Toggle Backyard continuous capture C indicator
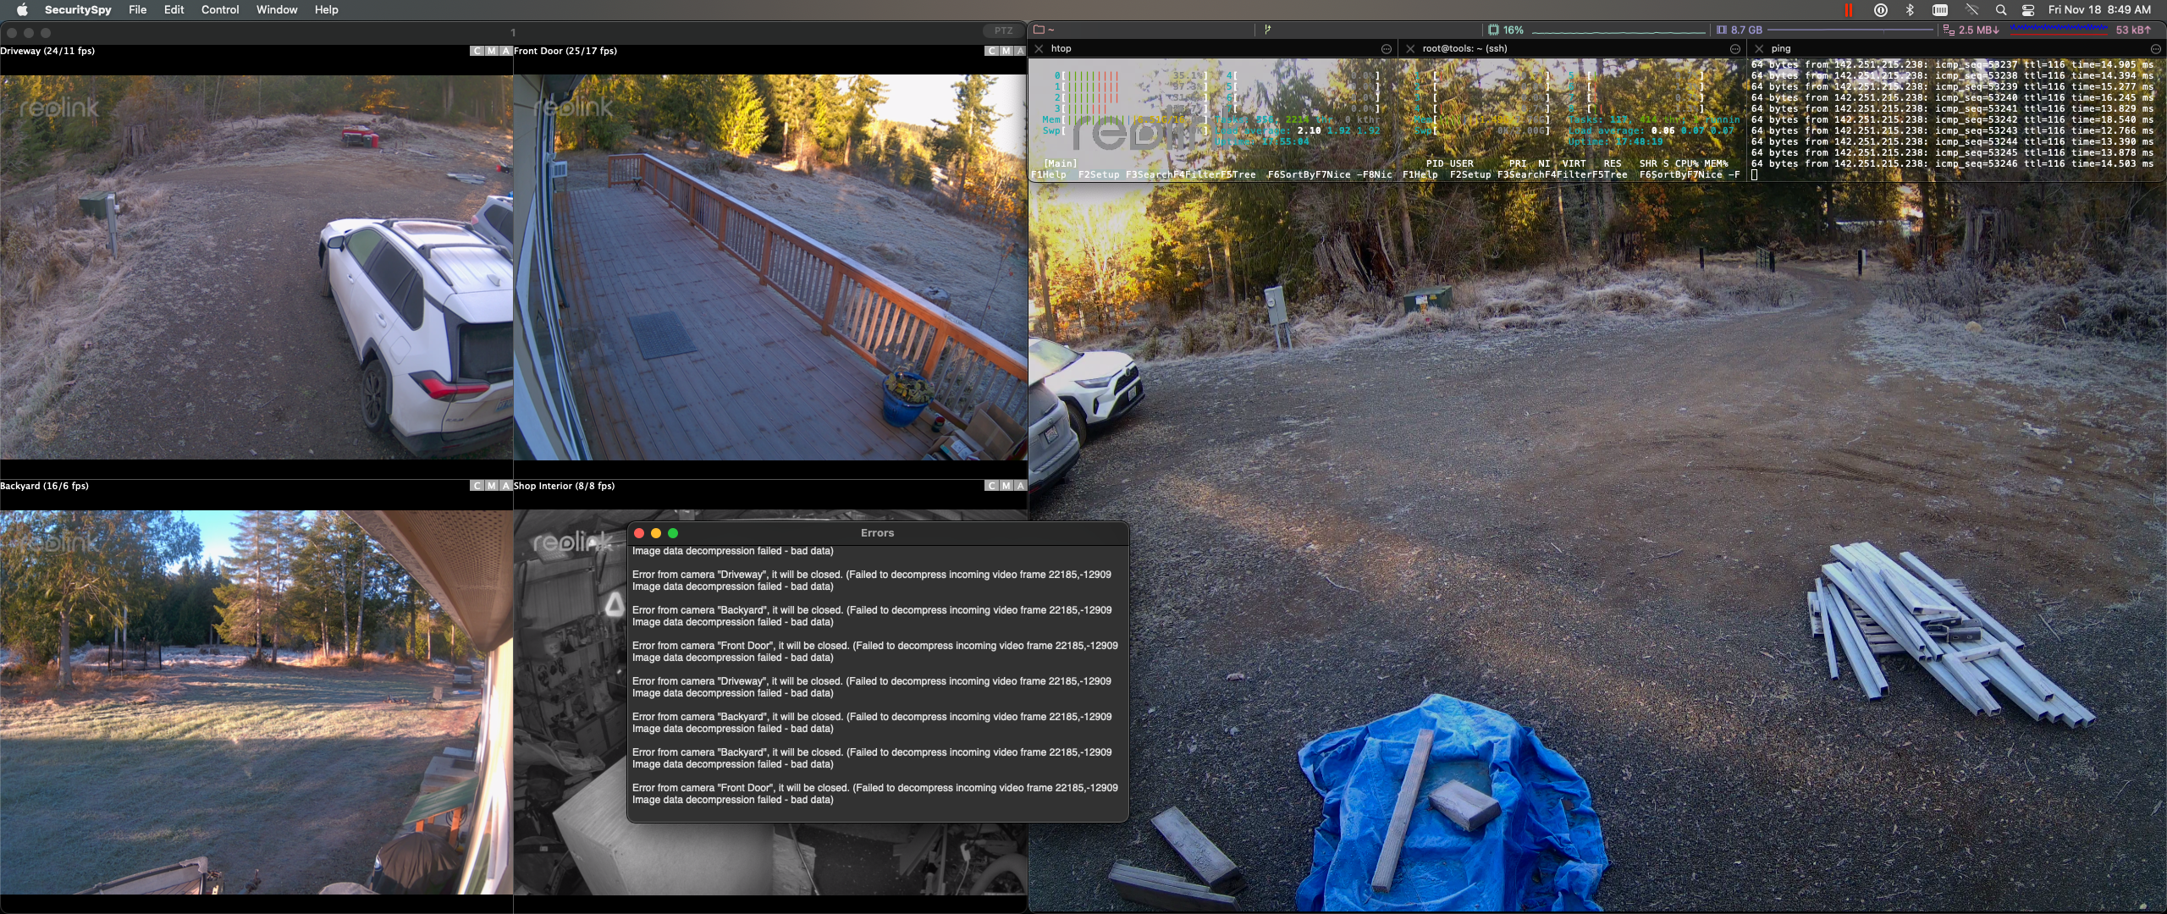2167x914 pixels. tap(477, 486)
